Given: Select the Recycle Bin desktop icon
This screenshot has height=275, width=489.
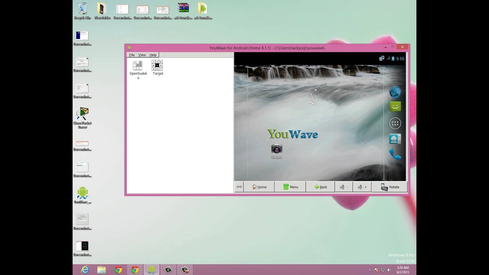Looking at the screenshot, I should point(83,11).
